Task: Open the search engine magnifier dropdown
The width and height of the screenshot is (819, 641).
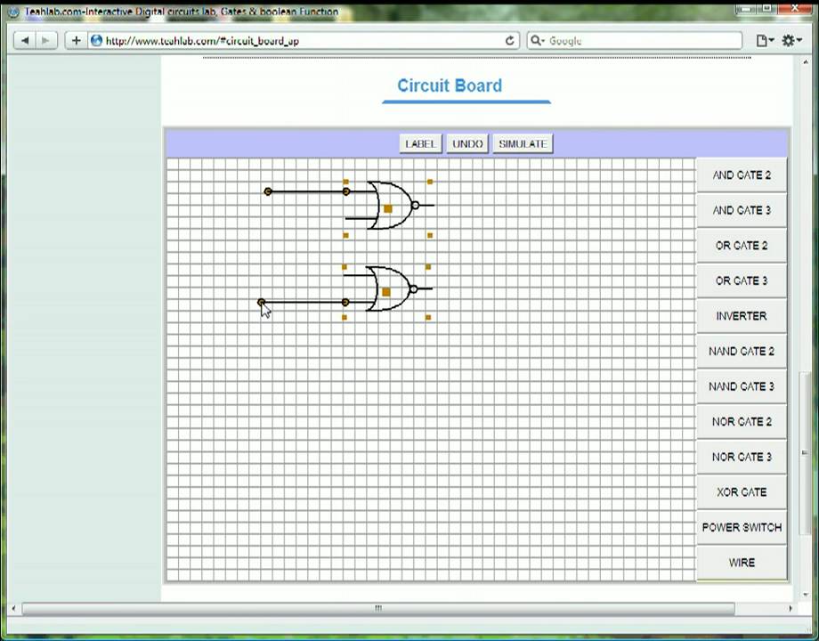Action: (x=538, y=40)
